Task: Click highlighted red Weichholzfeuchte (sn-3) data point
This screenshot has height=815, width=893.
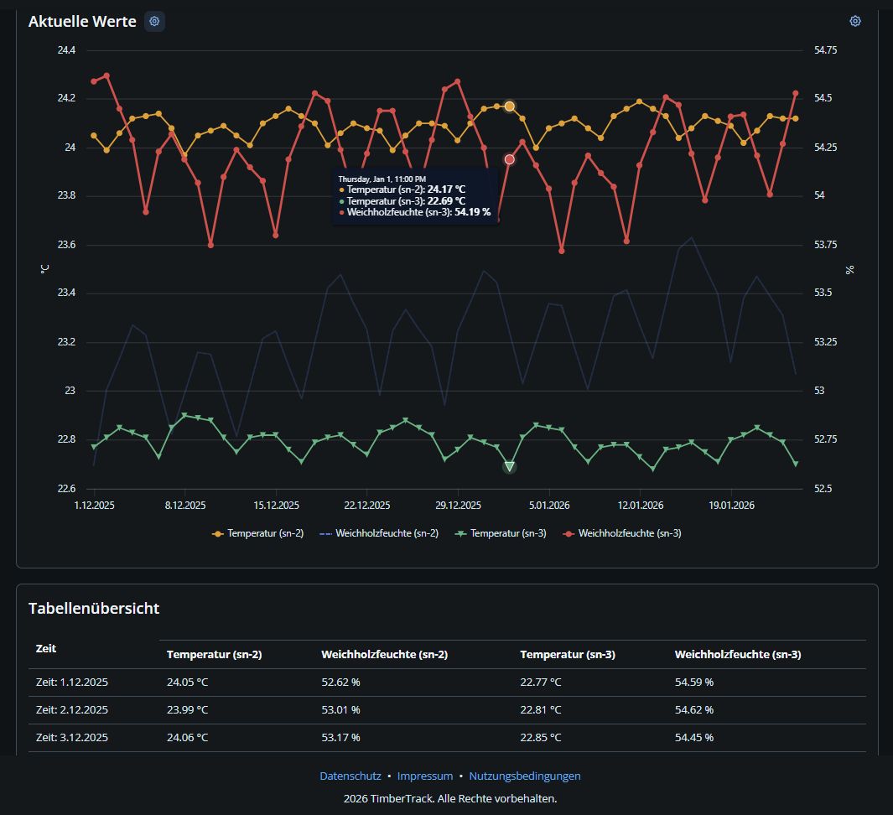Action: [x=509, y=159]
